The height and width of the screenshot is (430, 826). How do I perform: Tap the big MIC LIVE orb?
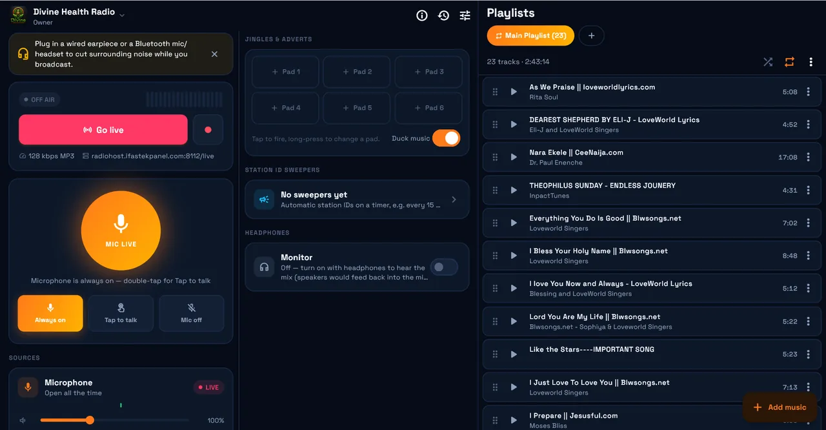pos(121,230)
